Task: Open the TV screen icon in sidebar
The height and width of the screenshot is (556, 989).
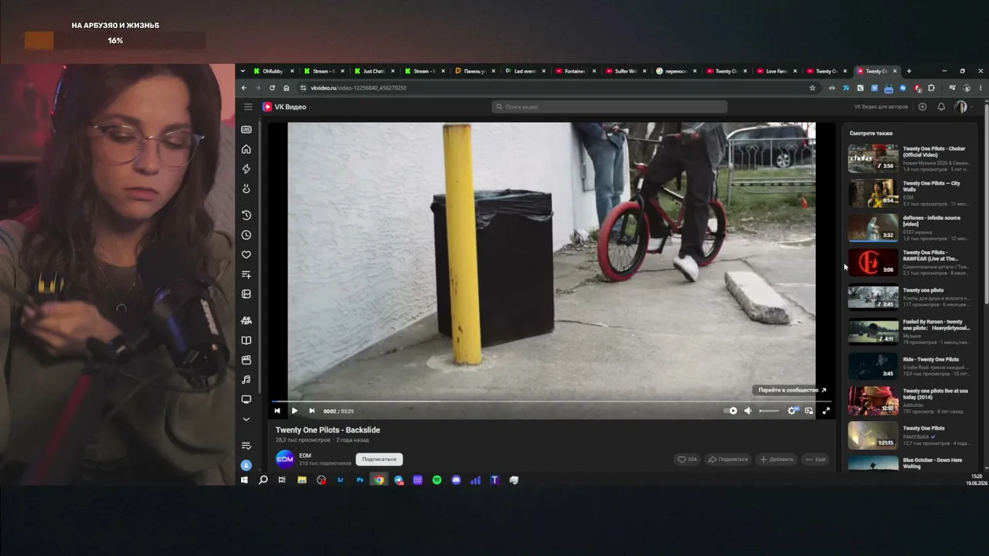Action: point(246,399)
